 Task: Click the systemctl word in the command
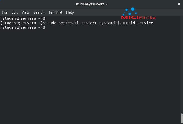69,23
